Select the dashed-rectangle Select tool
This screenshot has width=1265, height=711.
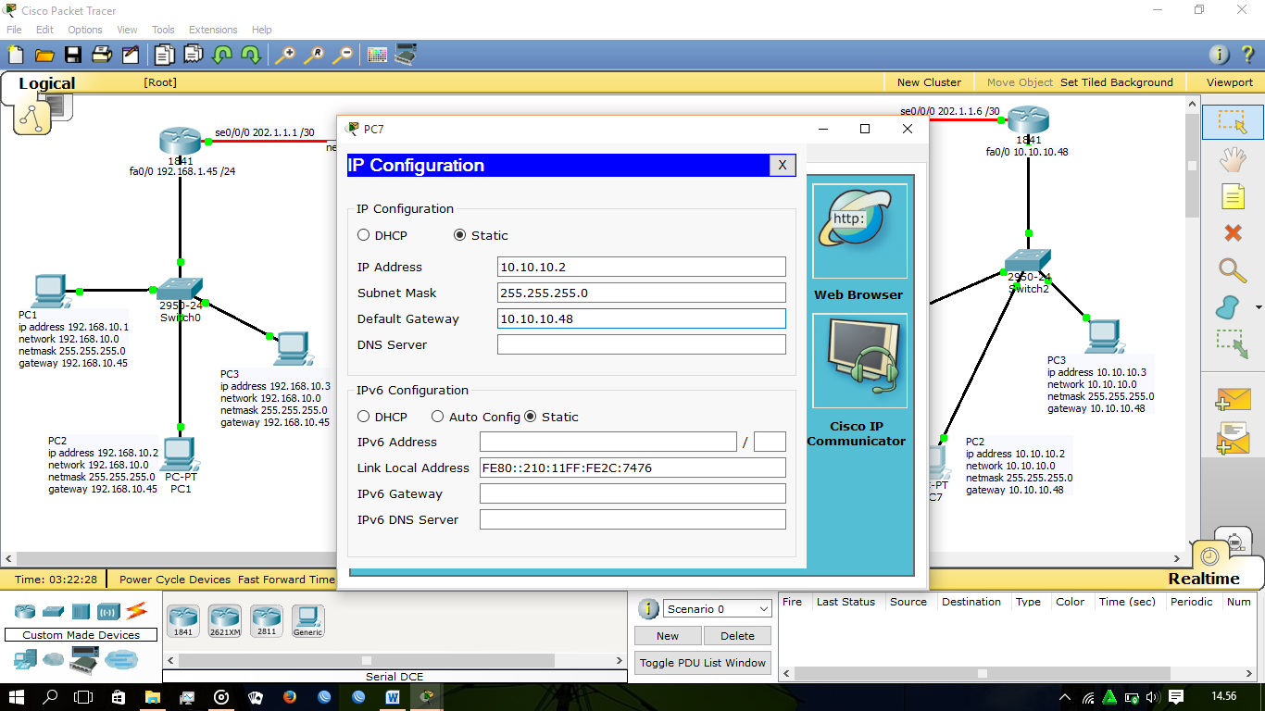click(1232, 122)
